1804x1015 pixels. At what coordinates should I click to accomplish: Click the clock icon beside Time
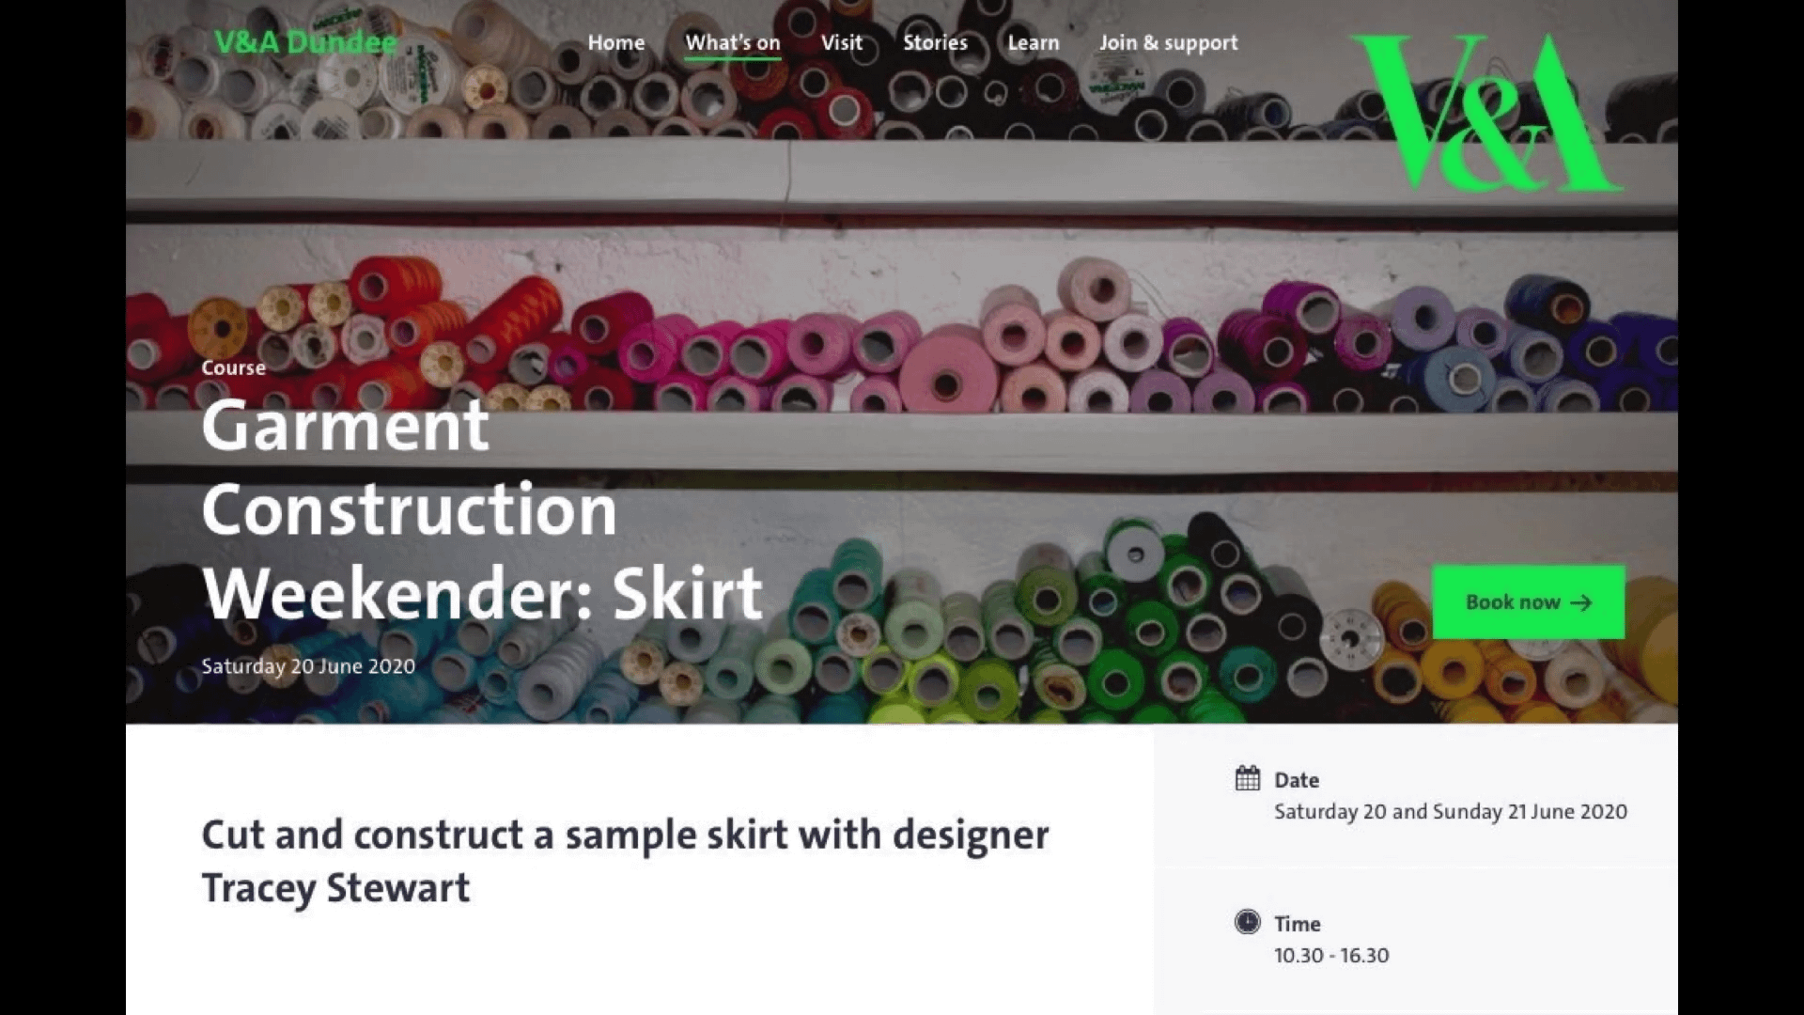click(1248, 922)
